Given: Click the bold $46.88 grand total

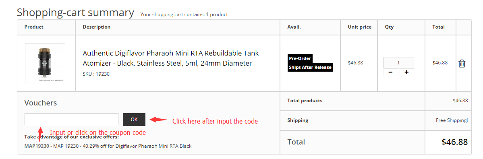Looking at the screenshot, I should coord(454,142).
